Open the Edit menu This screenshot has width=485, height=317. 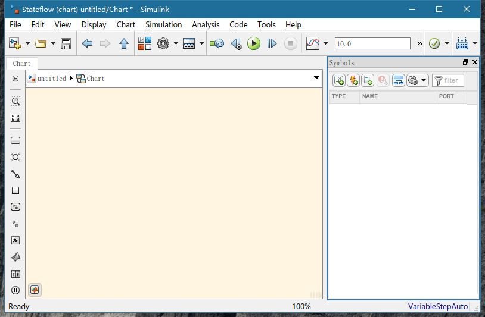[x=38, y=25]
